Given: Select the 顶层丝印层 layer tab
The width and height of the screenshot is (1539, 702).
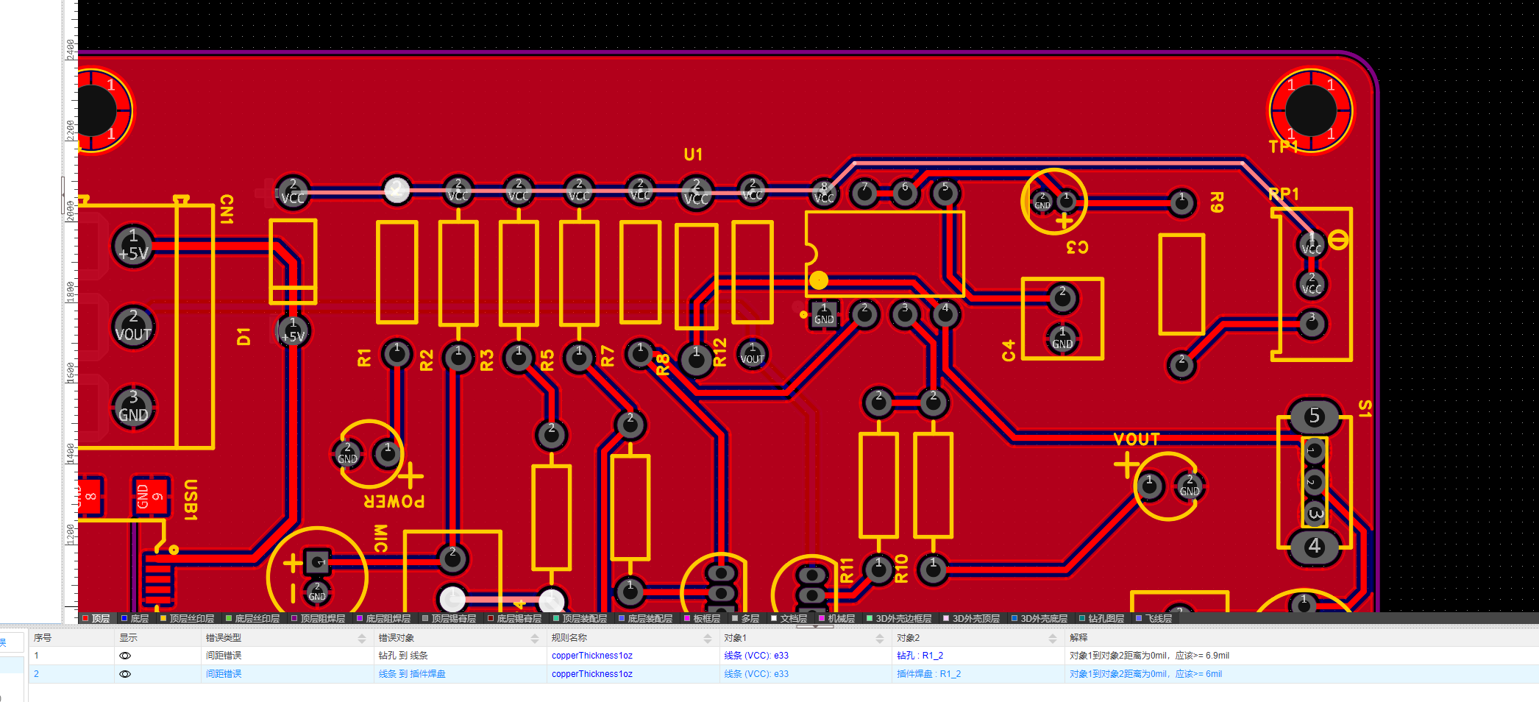Looking at the screenshot, I should (x=191, y=619).
